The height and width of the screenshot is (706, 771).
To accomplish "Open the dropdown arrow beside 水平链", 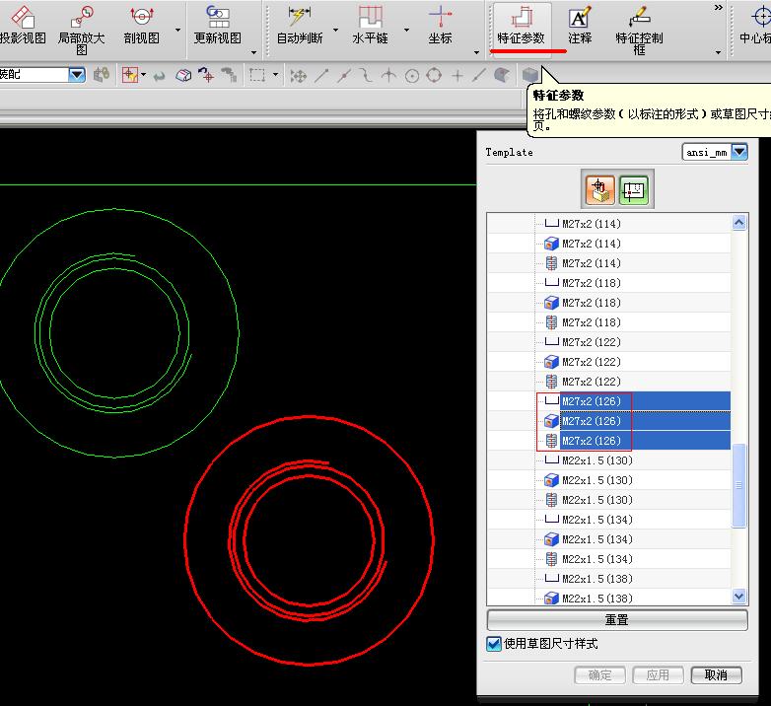I will [406, 30].
